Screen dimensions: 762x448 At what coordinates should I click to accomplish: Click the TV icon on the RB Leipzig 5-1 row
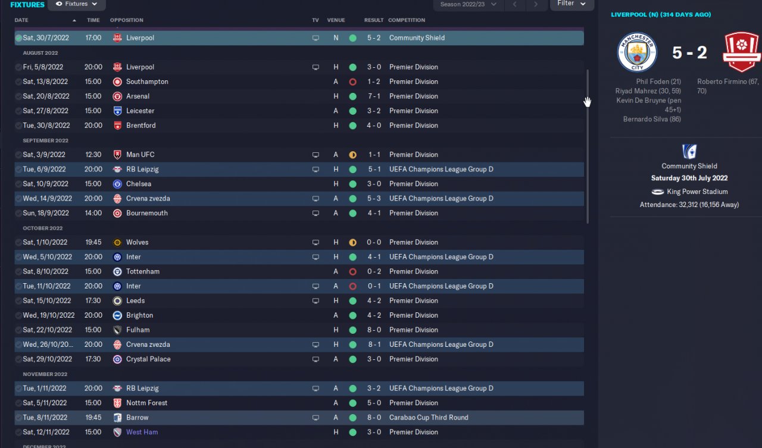pos(316,170)
